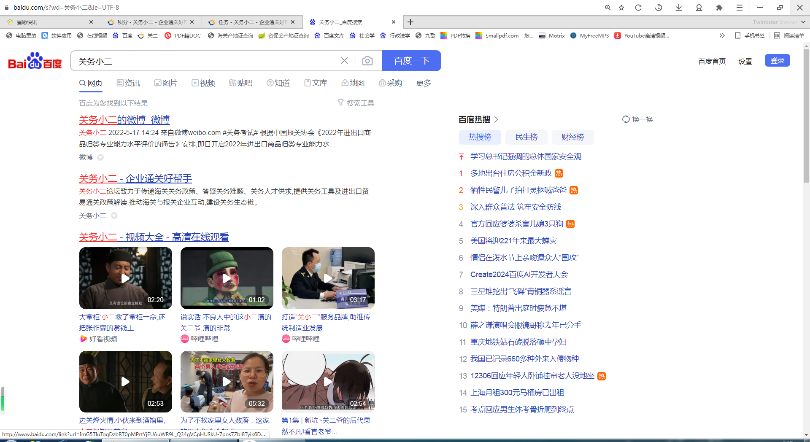
Task: Reload the page with refresh icon
Action: coord(638,8)
